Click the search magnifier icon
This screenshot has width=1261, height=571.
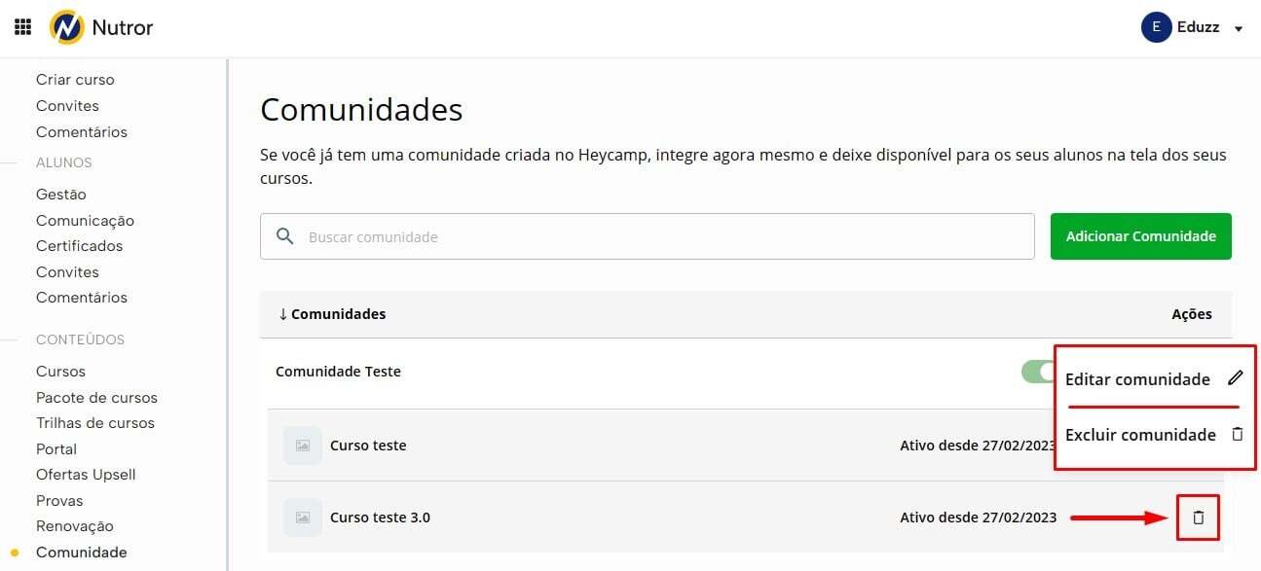point(285,236)
